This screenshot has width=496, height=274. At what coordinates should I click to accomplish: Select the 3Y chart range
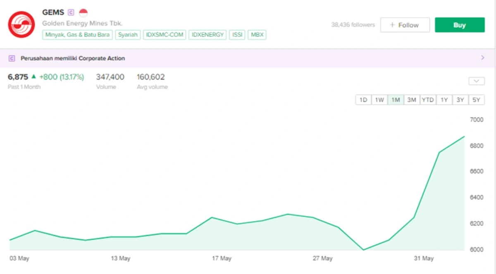pos(460,100)
